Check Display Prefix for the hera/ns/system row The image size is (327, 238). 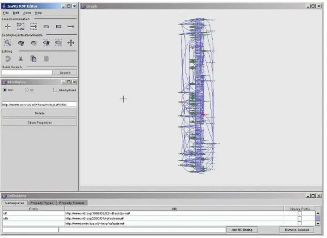[299, 223]
